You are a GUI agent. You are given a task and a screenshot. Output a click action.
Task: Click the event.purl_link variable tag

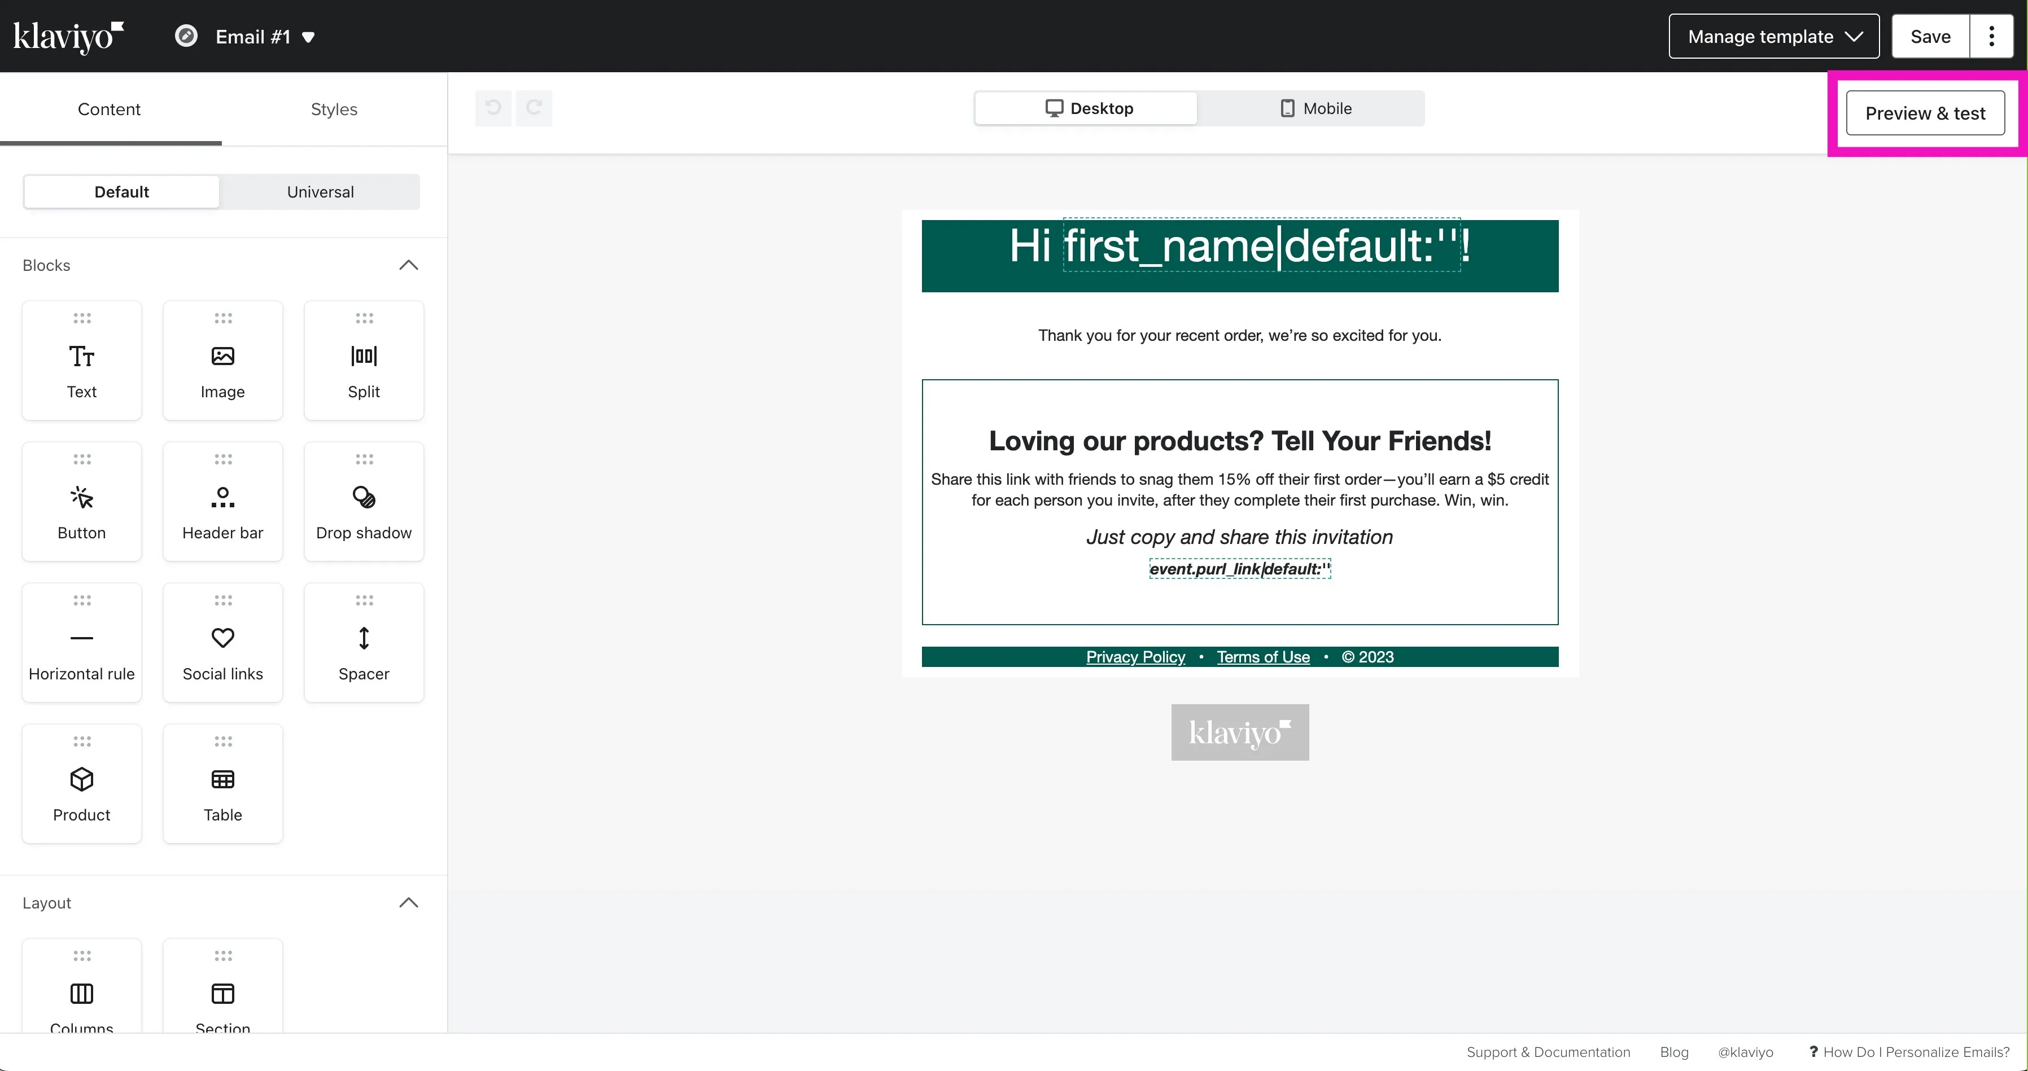(x=1240, y=569)
